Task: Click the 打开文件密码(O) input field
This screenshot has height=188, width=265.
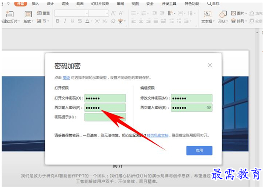Action: (105, 98)
